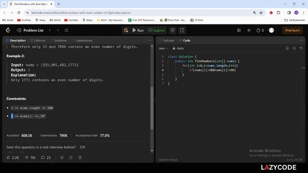The image size is (308, 173).
Task: Go to next problem arrow
Action: 58,30
